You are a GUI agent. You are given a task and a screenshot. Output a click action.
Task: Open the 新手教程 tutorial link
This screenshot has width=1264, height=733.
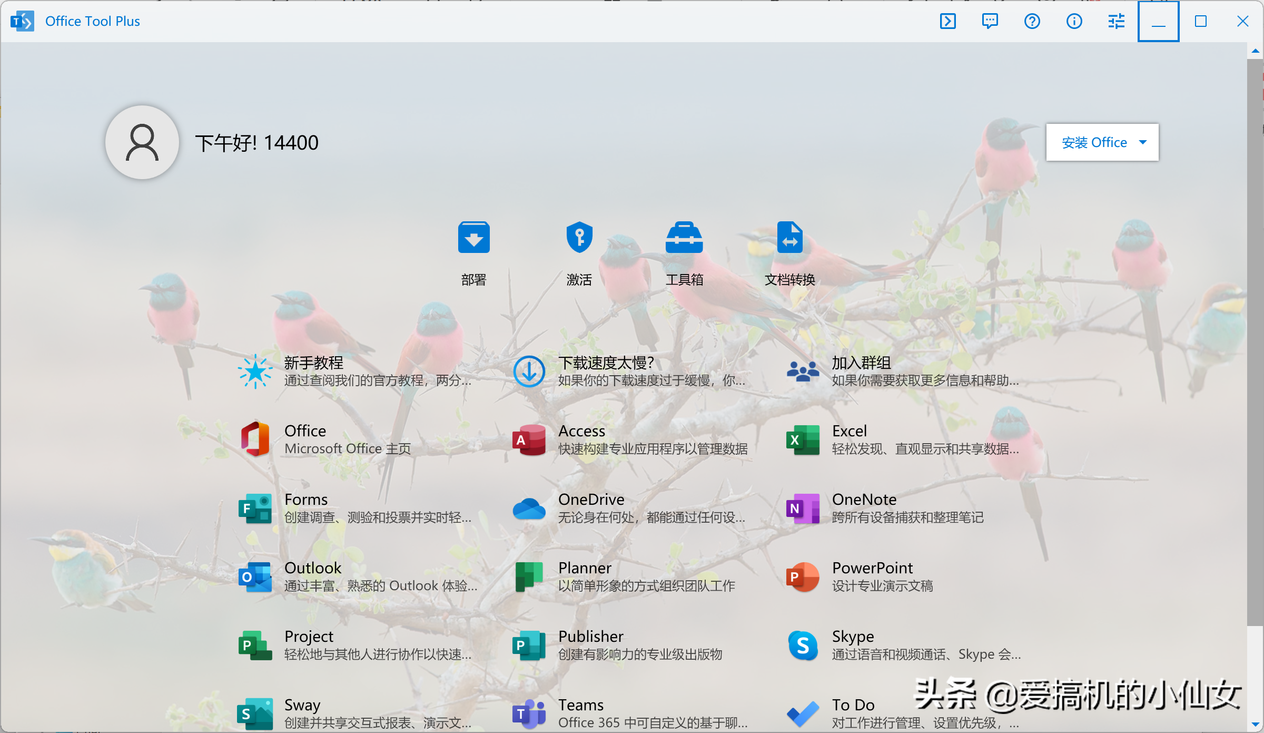coord(314,363)
